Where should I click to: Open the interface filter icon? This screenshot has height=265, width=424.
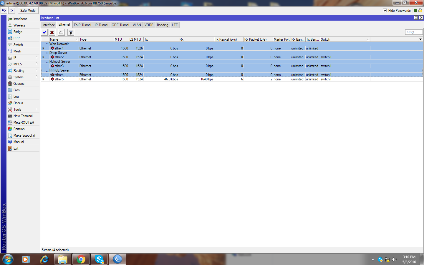[71, 32]
